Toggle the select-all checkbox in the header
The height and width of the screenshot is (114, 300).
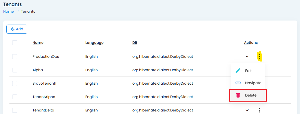(15, 43)
